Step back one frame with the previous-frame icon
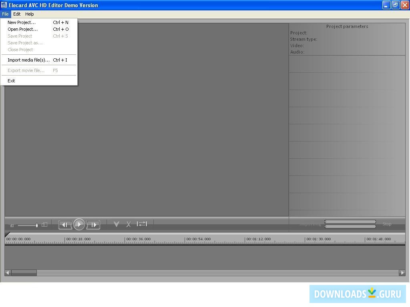Screen dimensions: 410x307 tap(64, 224)
